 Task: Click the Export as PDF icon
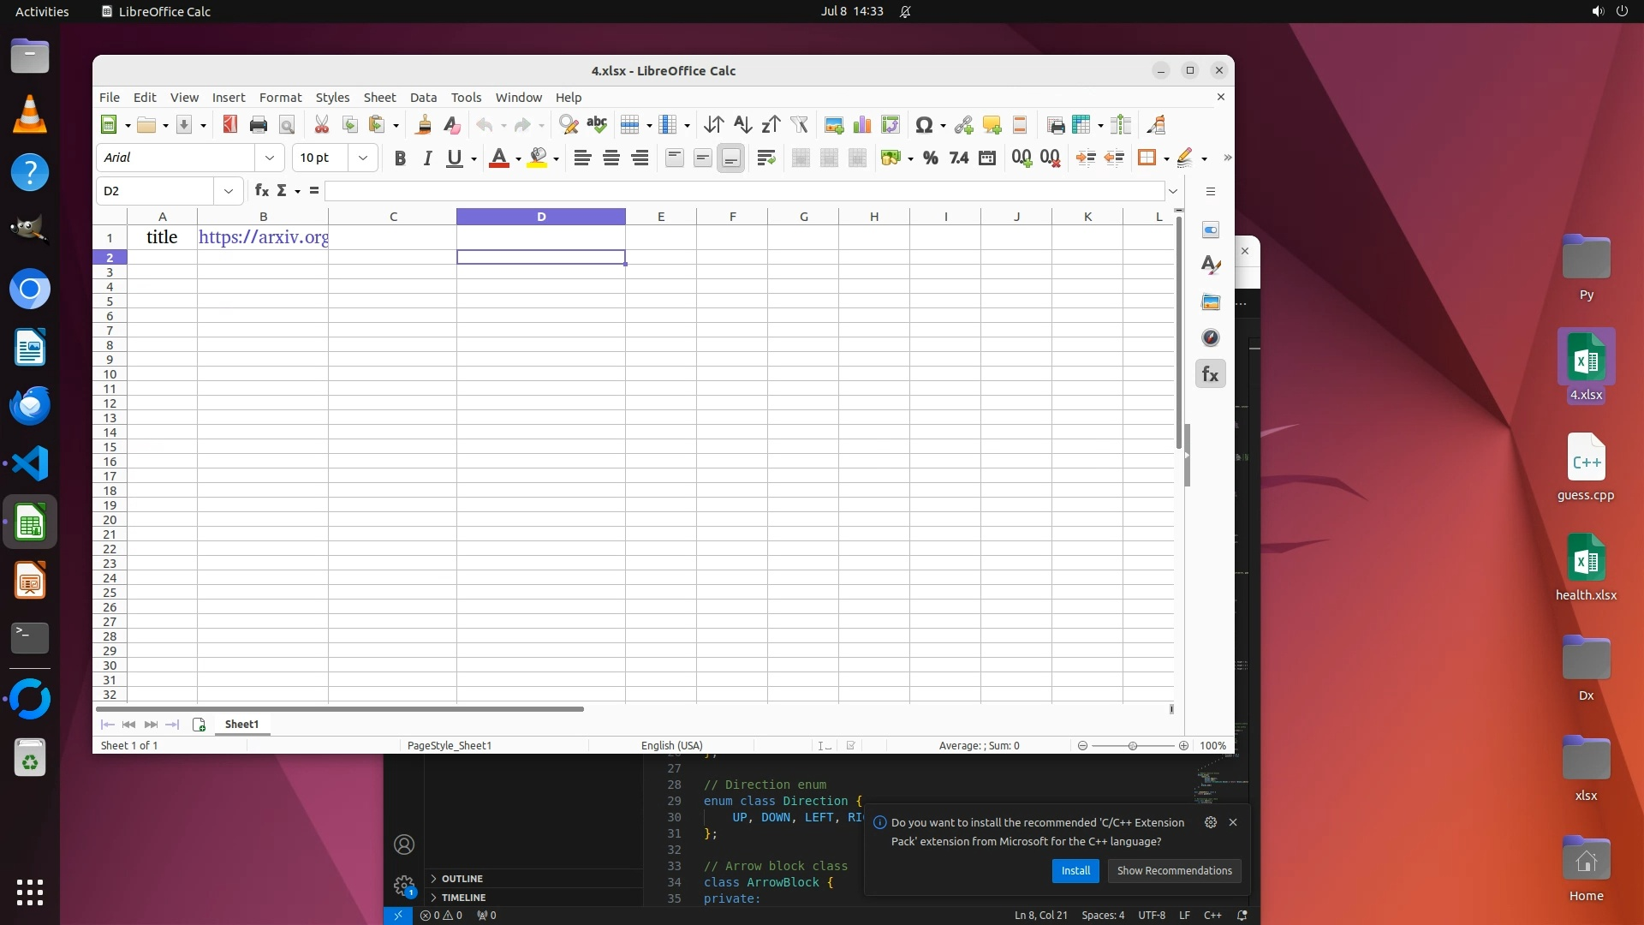pyautogui.click(x=229, y=125)
